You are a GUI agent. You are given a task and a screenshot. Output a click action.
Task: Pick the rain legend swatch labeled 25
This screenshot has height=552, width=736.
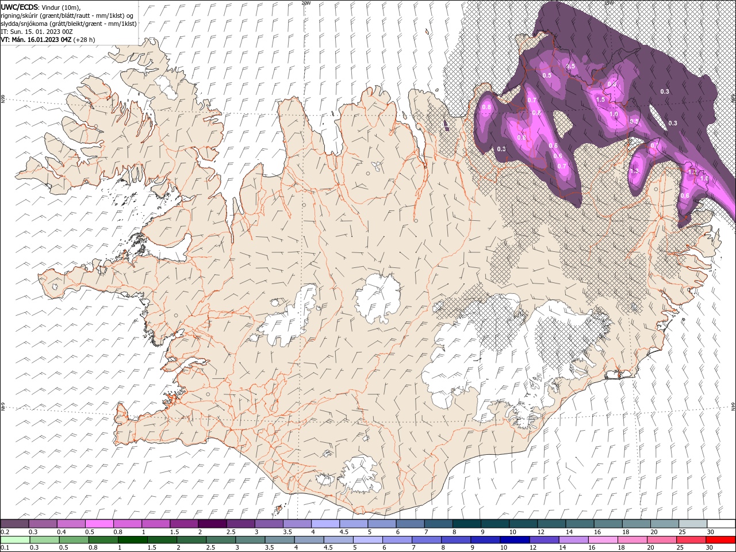pyautogui.click(x=691, y=540)
